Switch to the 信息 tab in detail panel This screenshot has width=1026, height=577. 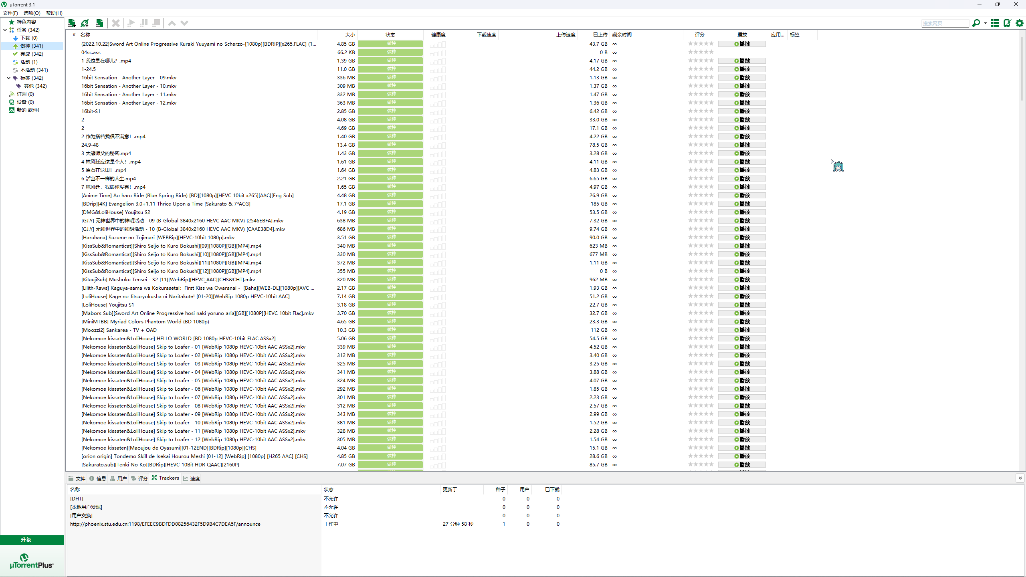tap(98, 478)
